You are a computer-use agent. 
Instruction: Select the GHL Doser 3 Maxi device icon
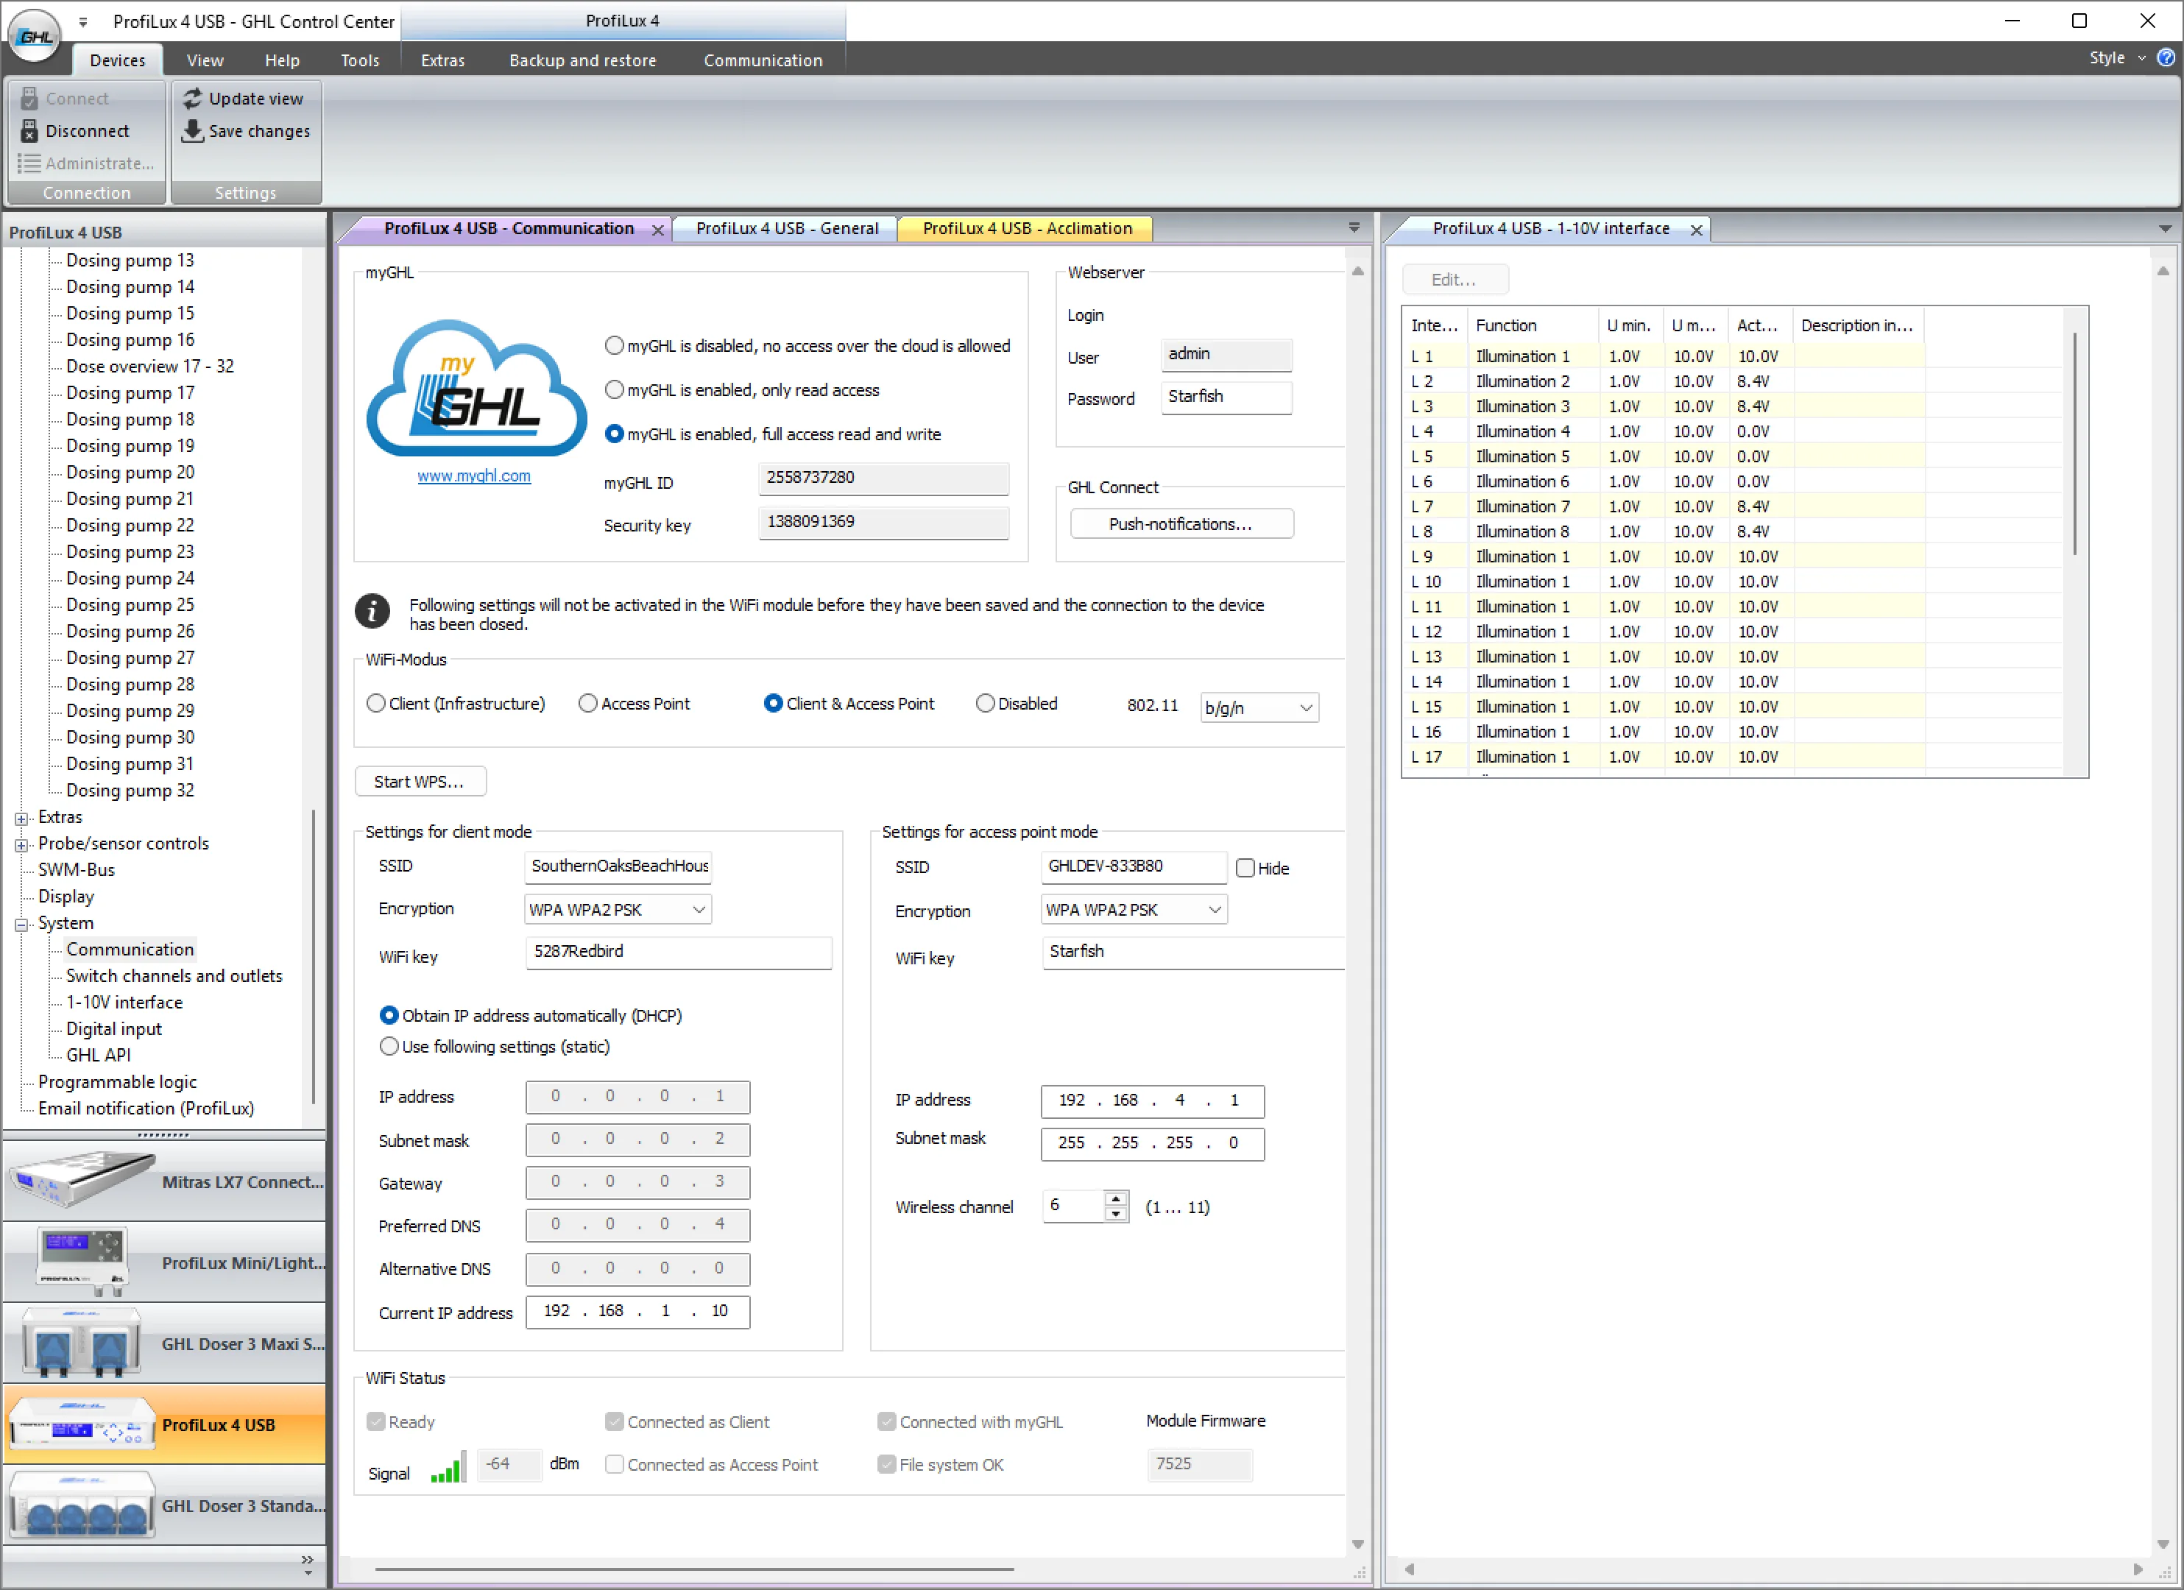[x=81, y=1343]
